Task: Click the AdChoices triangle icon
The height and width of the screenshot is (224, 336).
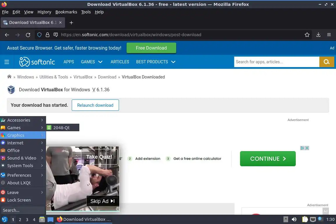Action: coord(302,148)
